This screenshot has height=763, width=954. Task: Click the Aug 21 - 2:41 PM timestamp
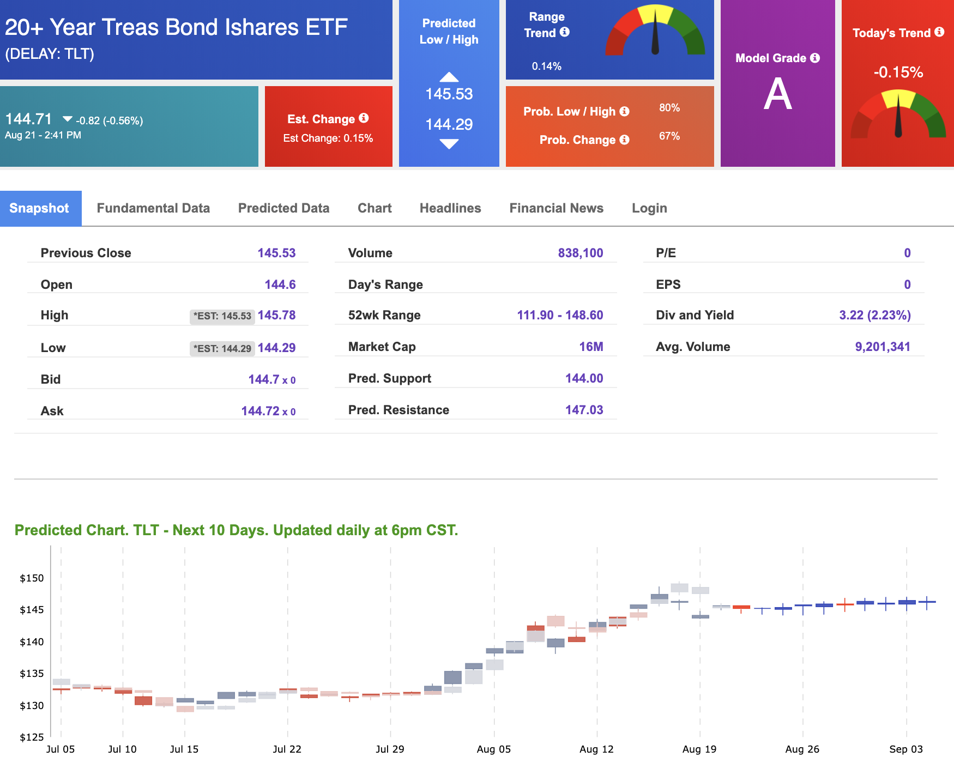click(43, 135)
